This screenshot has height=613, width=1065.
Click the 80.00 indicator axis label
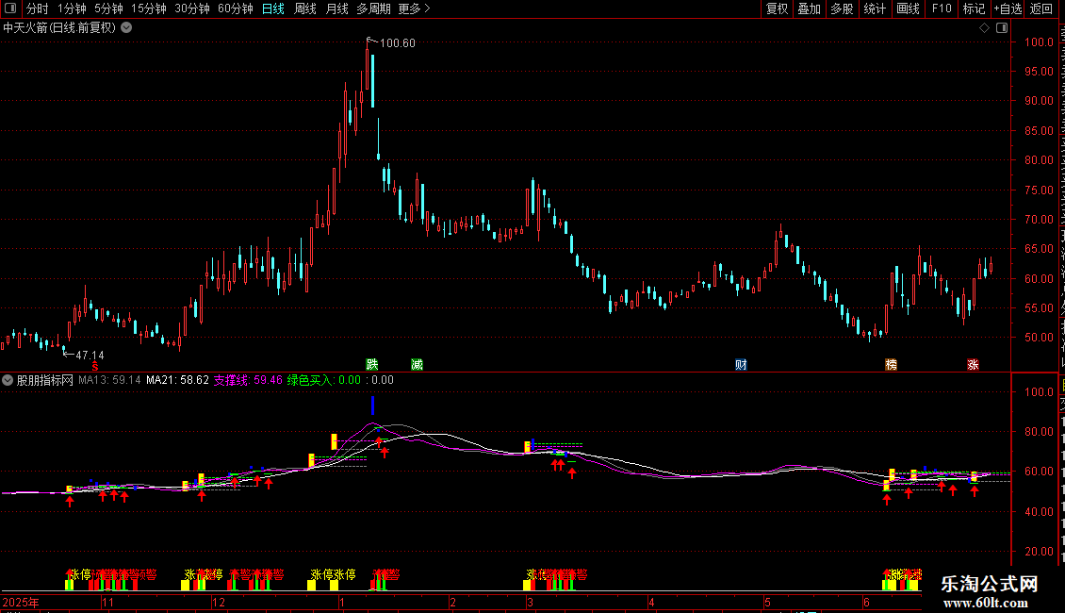point(1040,432)
